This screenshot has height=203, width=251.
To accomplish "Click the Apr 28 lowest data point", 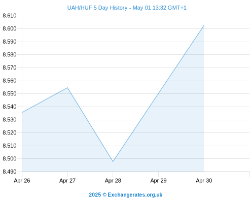I will 113,161.
